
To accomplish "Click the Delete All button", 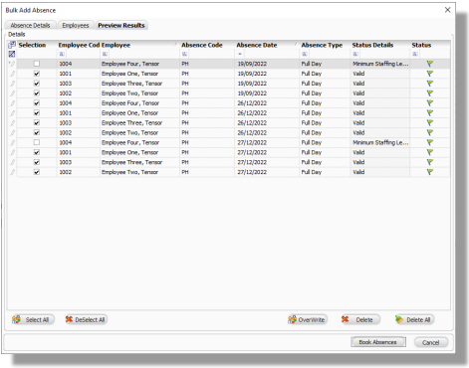I will tap(414, 319).
